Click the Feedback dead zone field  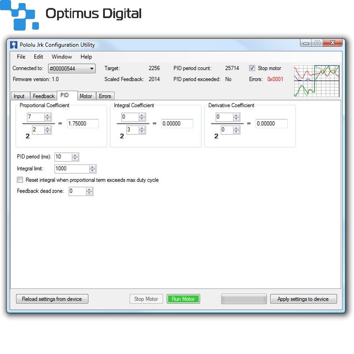77,191
